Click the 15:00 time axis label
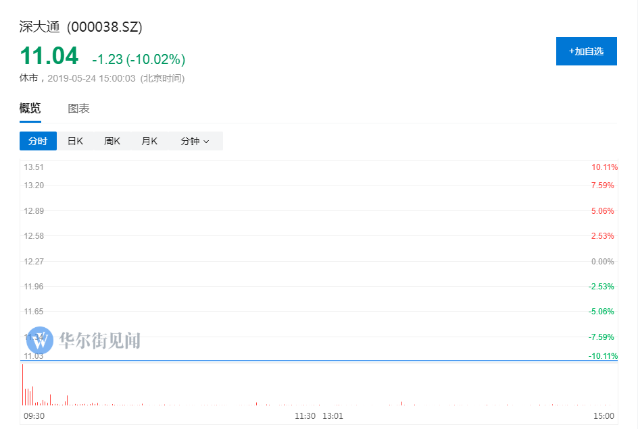The image size is (638, 429). click(604, 416)
